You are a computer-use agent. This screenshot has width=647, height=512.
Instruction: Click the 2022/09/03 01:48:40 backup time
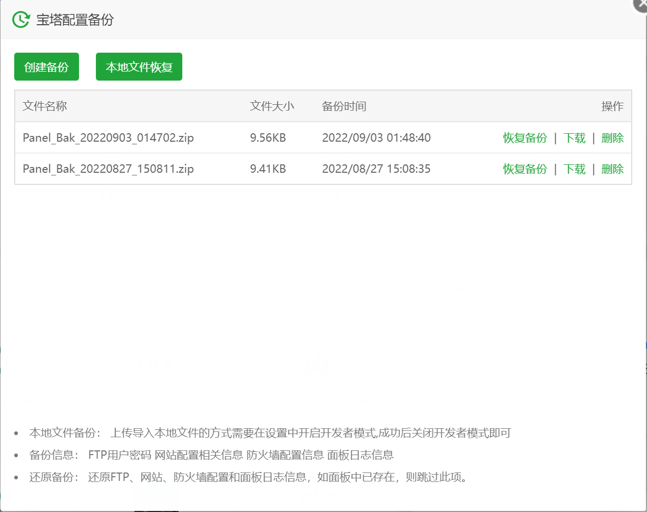click(376, 138)
